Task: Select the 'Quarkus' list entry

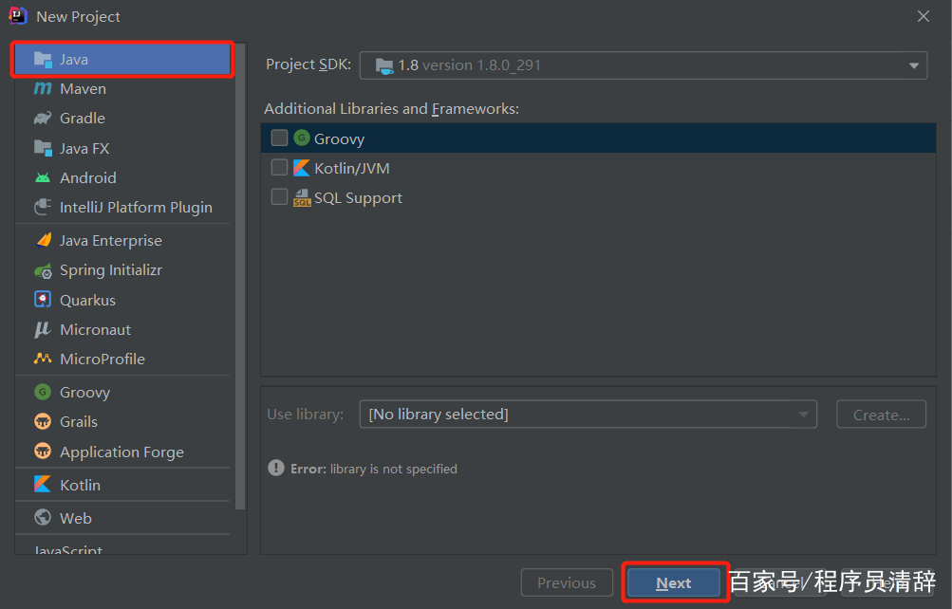Action: (122, 300)
